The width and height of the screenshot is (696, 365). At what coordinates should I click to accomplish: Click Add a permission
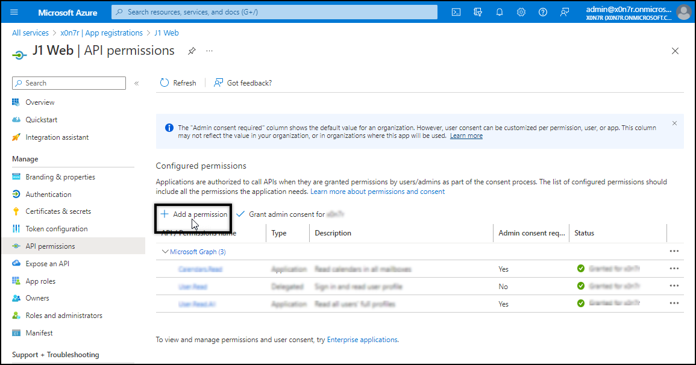[194, 214]
